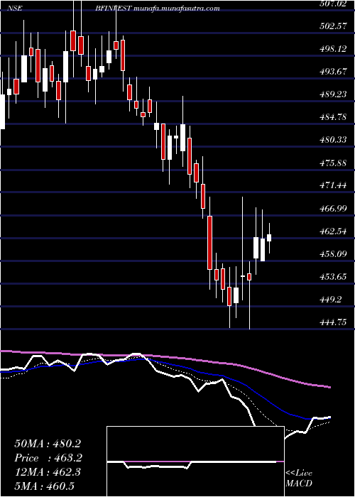Viewport: 355px width, 497px height.
Task: Select the 453.65 price axis label
Action: (x=332, y=277)
